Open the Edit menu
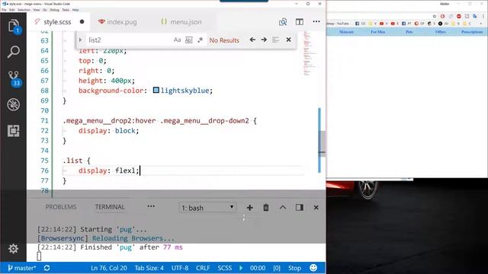Screen dimensions: 488x274 pyautogui.click(x=12, y=10)
